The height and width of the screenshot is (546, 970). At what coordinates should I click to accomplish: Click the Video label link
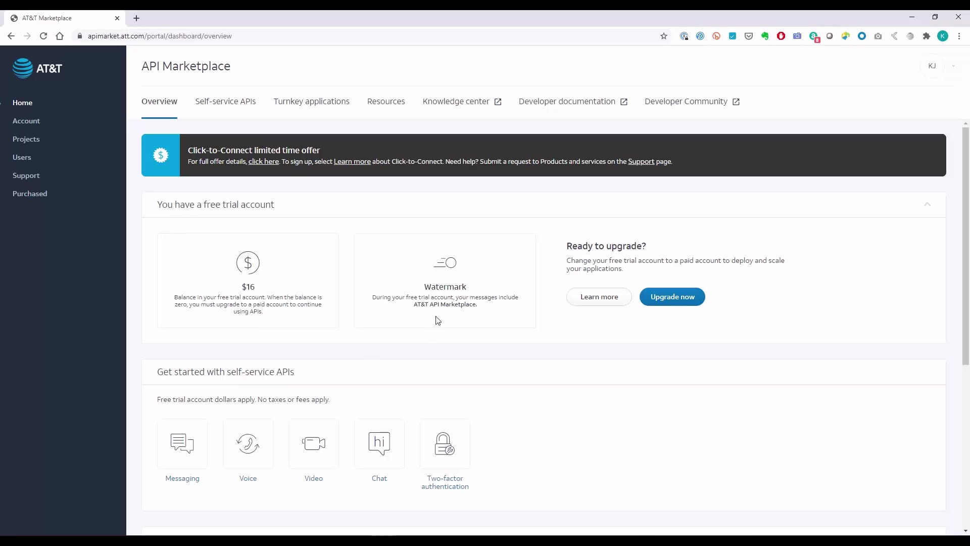(x=314, y=478)
